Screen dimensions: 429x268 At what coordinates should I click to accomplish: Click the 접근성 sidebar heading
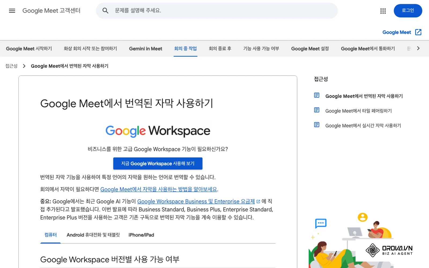tap(321, 79)
